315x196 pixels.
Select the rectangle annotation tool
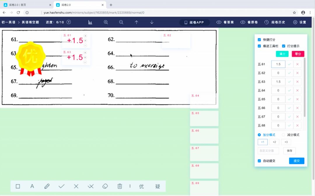pos(17,186)
